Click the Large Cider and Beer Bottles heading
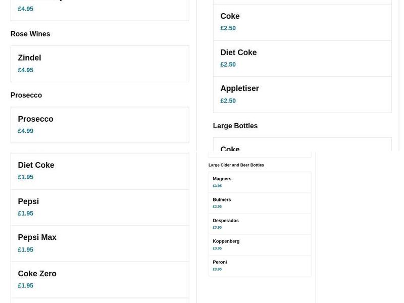 click(x=236, y=165)
